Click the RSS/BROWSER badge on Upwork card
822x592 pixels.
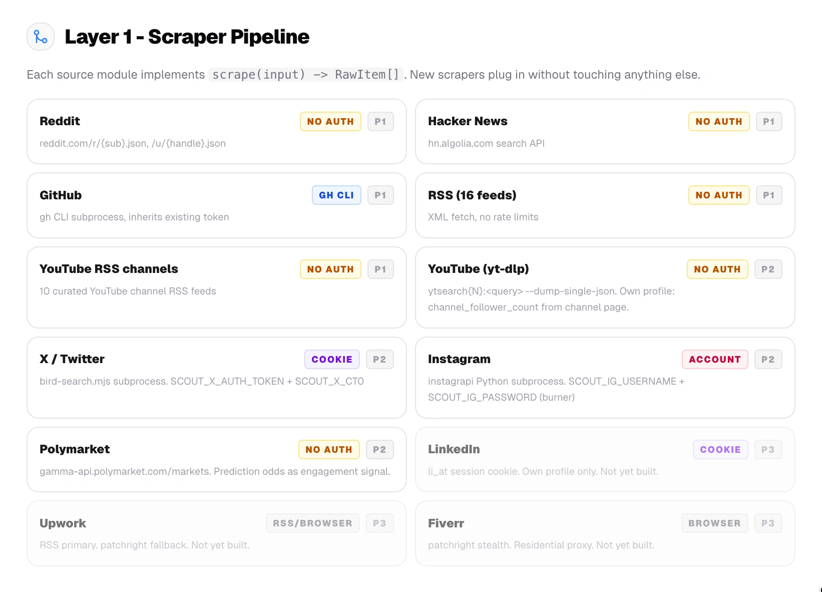click(x=312, y=523)
